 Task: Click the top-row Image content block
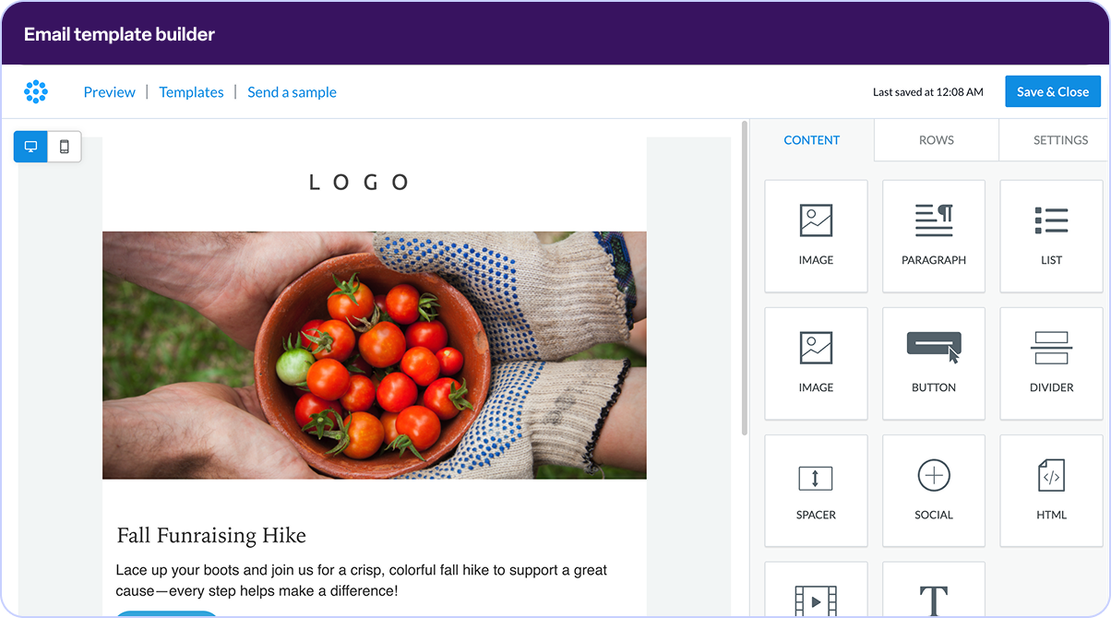[x=816, y=236]
